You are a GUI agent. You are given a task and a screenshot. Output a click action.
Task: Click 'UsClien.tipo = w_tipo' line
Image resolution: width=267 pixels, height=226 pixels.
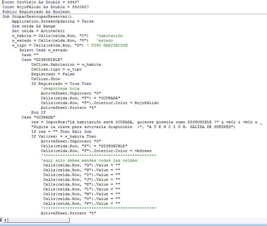coord(57,69)
